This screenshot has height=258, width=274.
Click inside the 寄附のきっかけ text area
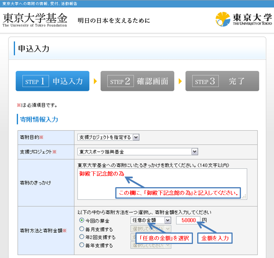coord(162,184)
